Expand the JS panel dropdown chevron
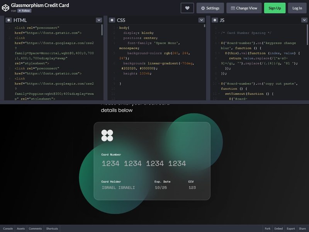The image size is (309, 232). pyautogui.click(x=304, y=20)
